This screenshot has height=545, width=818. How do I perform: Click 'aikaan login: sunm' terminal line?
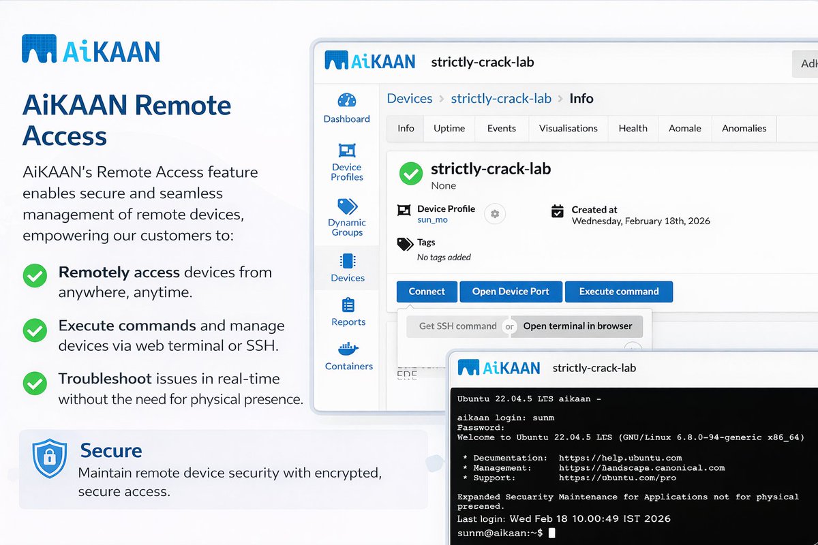click(x=506, y=418)
